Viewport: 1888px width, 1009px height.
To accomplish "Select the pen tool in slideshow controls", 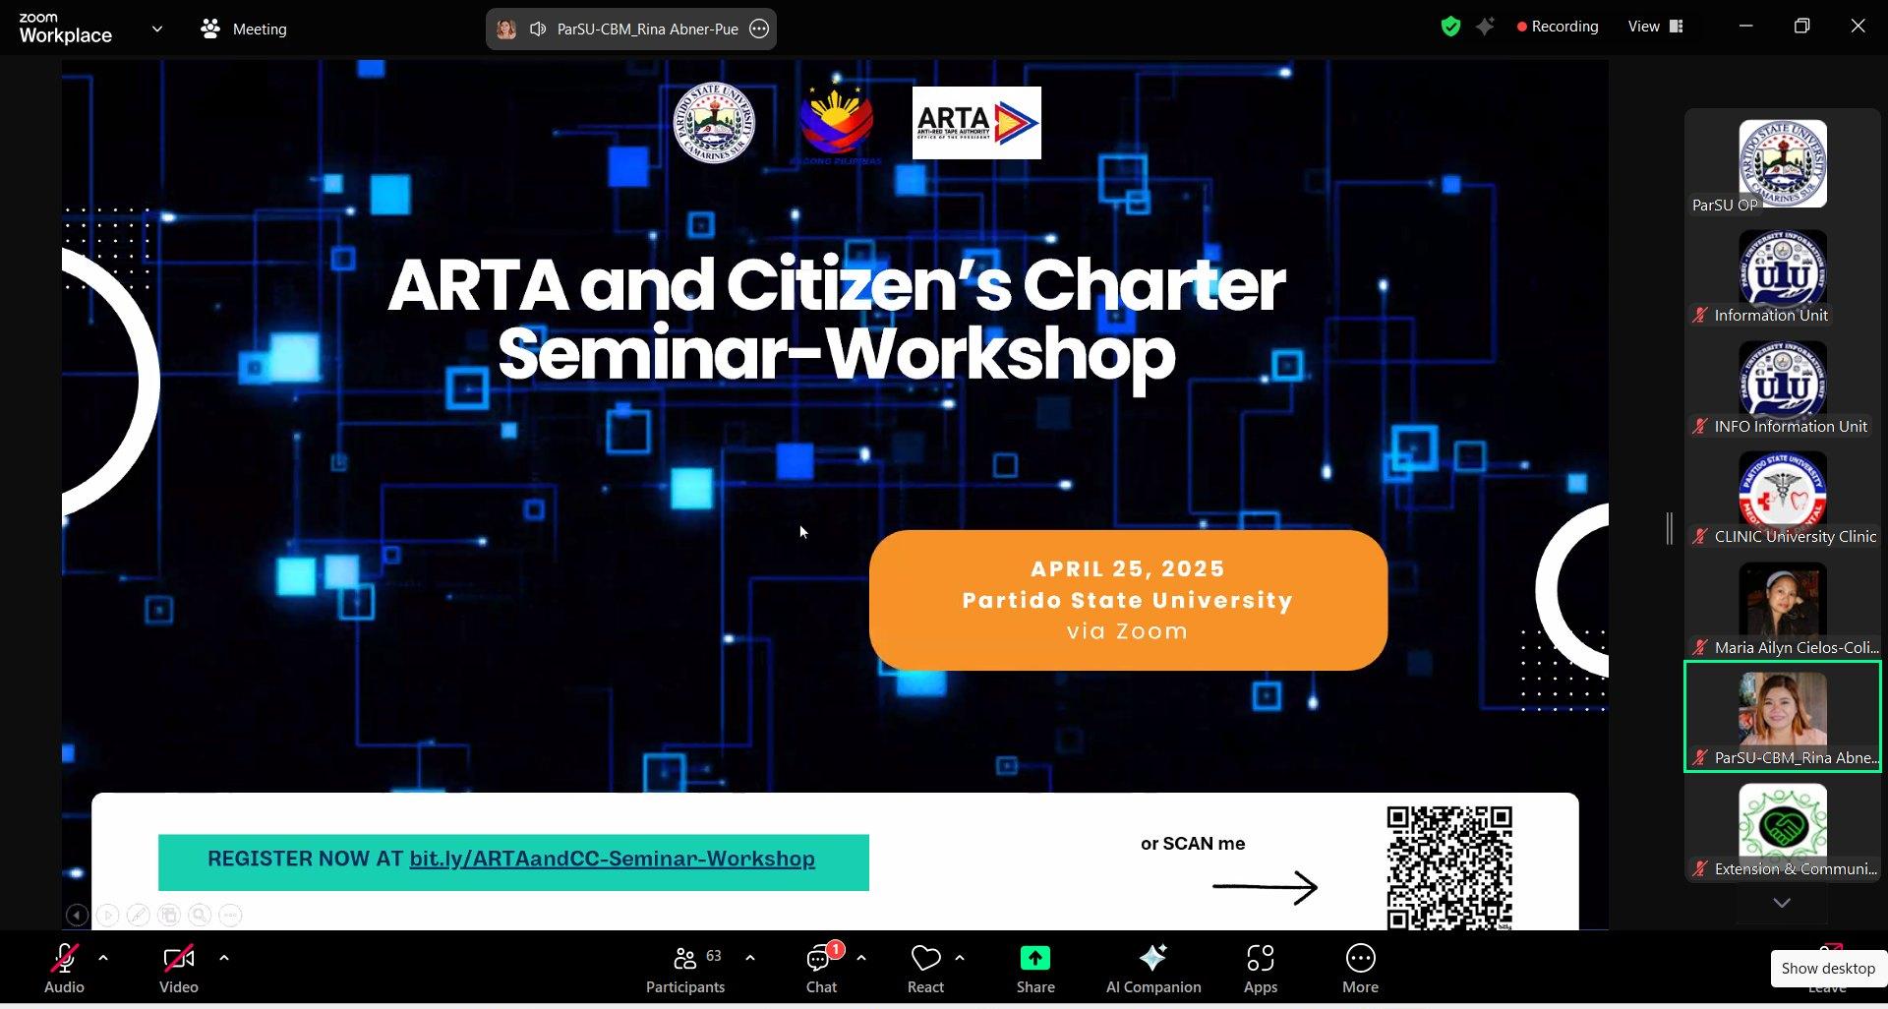I will tap(139, 916).
